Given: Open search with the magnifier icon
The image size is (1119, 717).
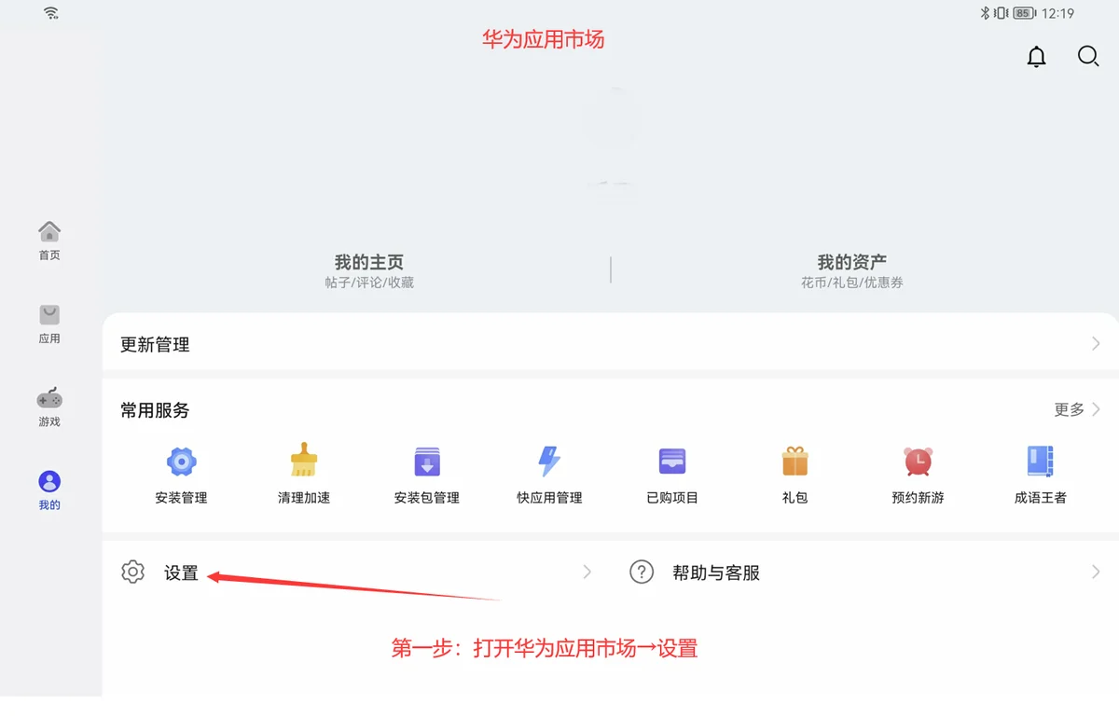Looking at the screenshot, I should pos(1088,57).
